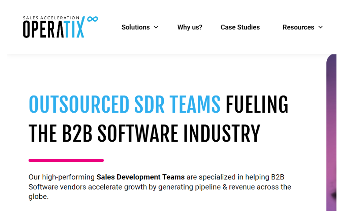
Task: Go to the Why us? page
Action: point(190,27)
